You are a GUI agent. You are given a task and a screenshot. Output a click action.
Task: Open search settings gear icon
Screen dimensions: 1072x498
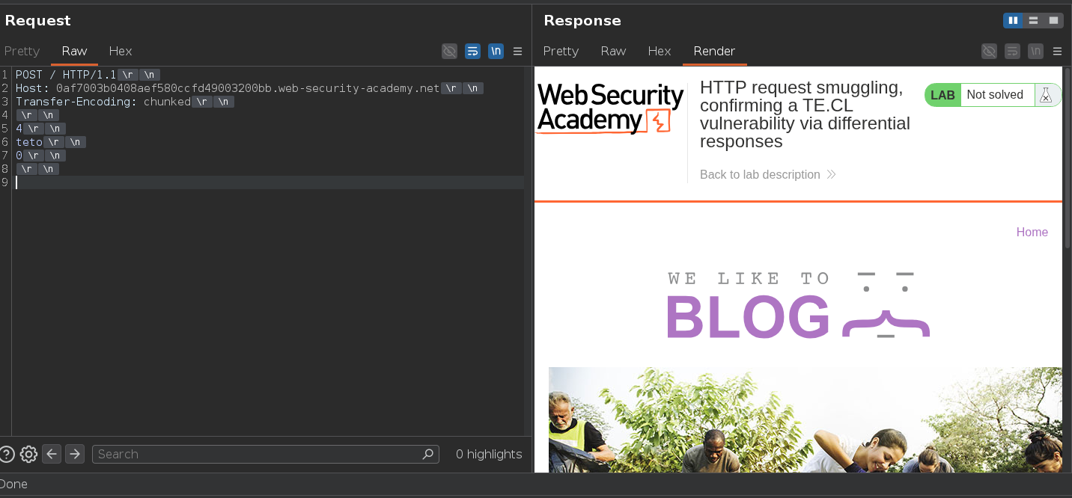[x=28, y=454]
